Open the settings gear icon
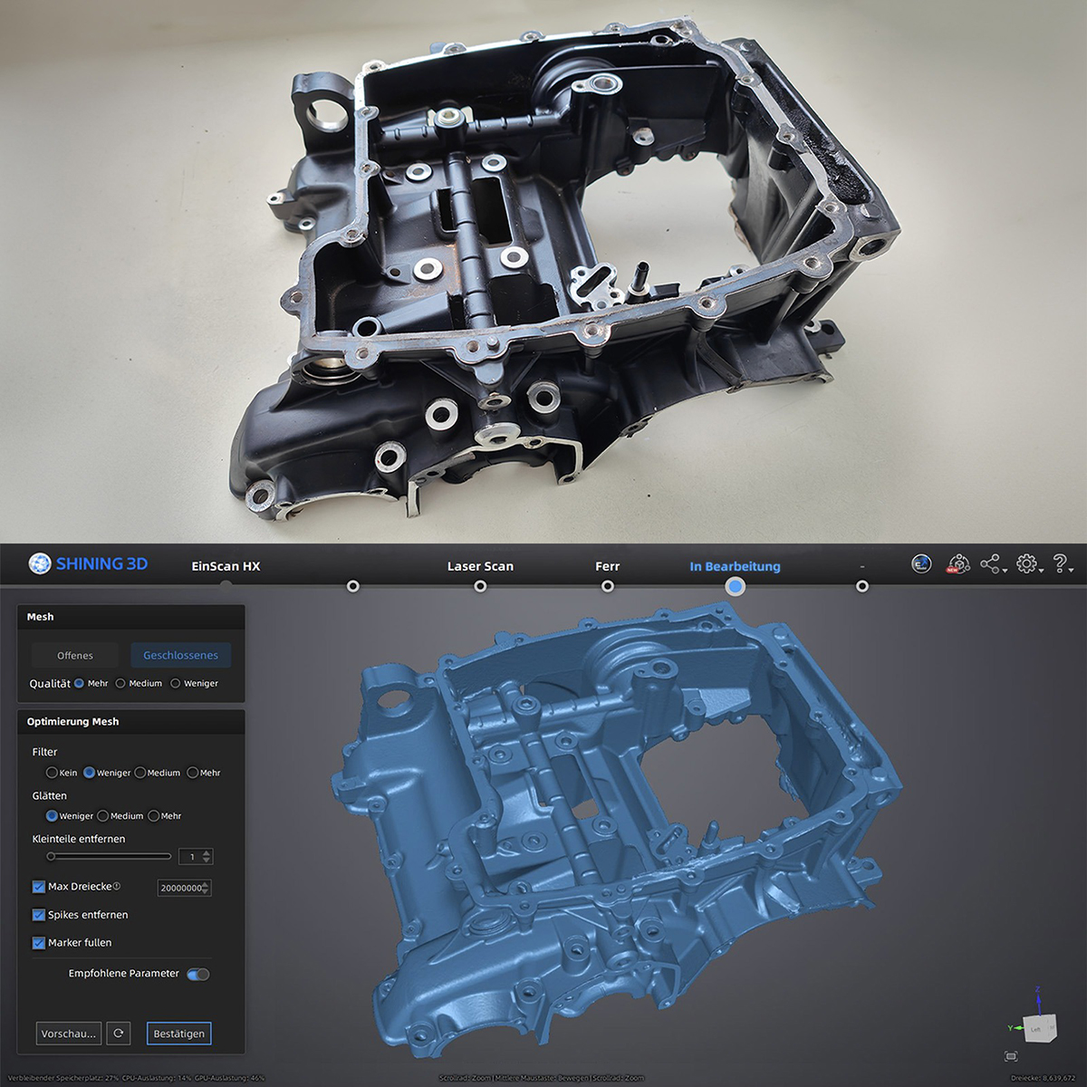This screenshot has height=1087, width=1087. click(x=1025, y=563)
